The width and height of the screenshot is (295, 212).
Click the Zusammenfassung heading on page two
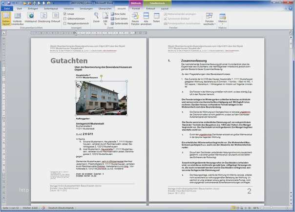[x=194, y=61]
